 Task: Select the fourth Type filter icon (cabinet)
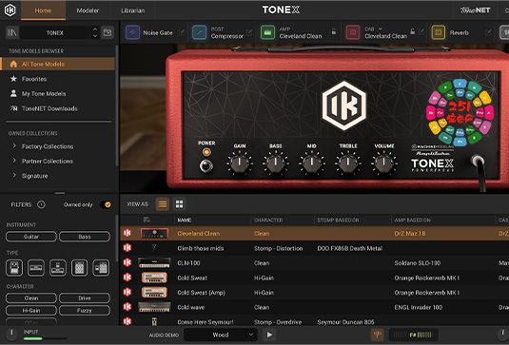coord(80,268)
